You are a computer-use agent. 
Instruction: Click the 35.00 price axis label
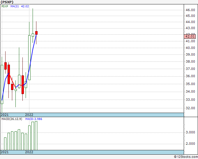point(190,84)
